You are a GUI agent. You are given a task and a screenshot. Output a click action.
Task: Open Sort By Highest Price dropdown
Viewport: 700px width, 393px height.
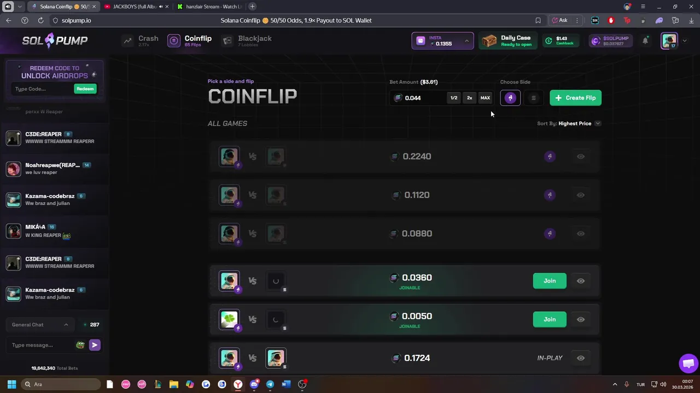[x=569, y=123]
